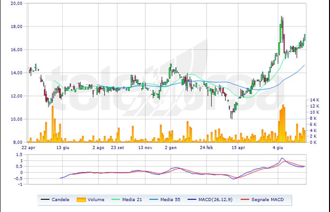Click the 10 K volume axis label
The image size is (330, 212).
[x=314, y=112]
